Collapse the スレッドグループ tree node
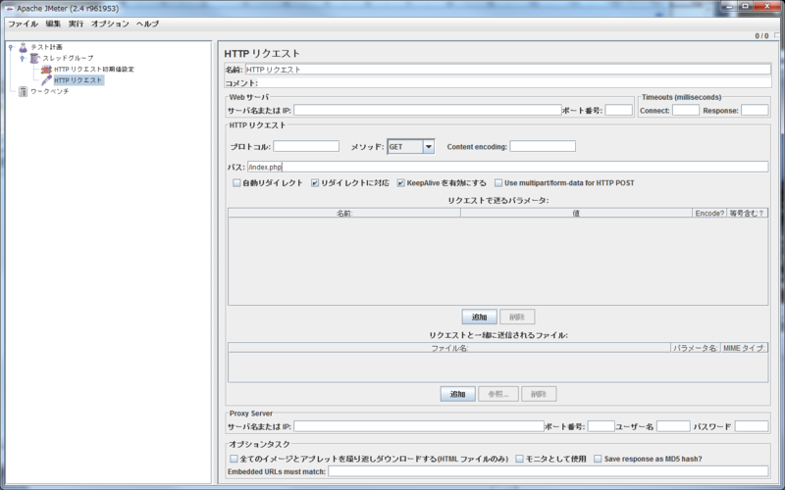 tap(22, 59)
